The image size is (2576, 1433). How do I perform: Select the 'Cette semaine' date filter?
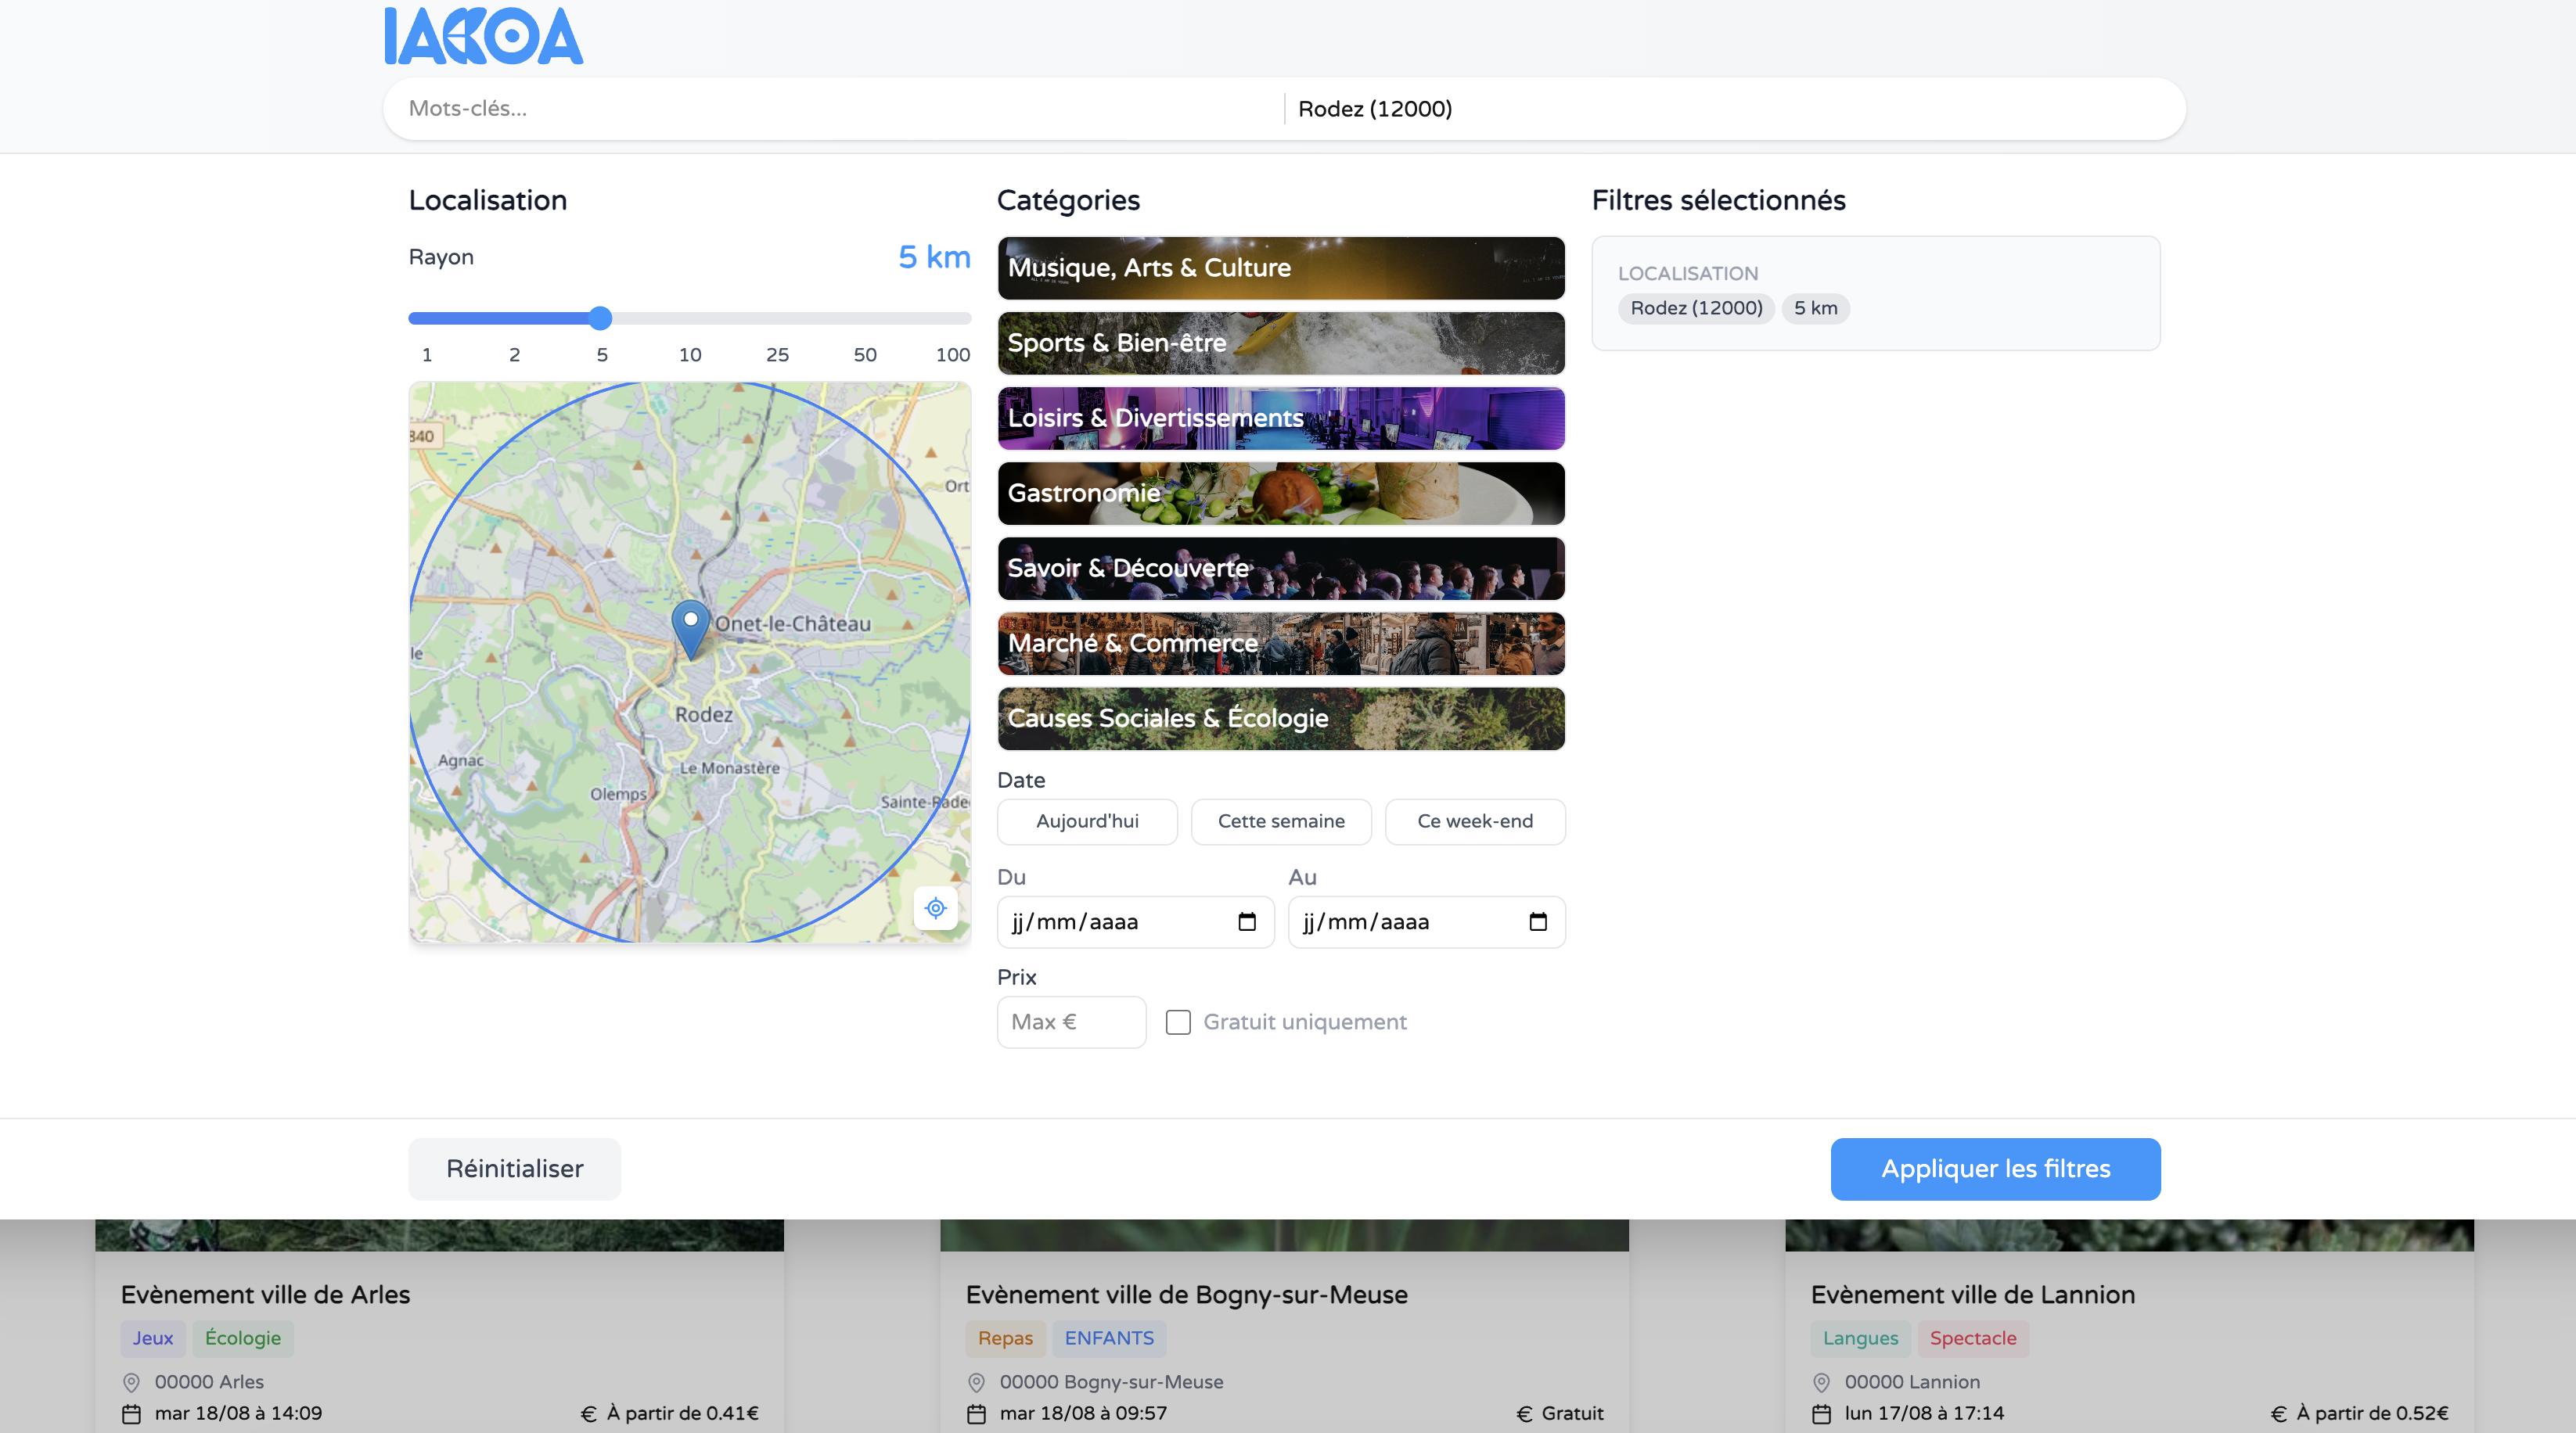pos(1280,821)
